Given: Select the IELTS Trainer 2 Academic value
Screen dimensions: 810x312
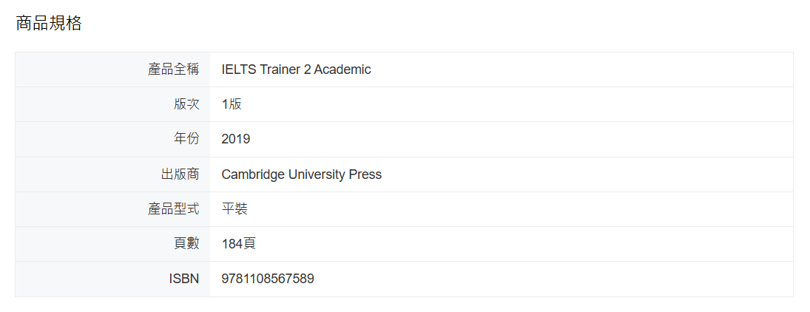Looking at the screenshot, I should click(296, 69).
